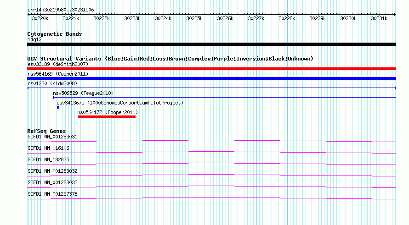Open the nsv564172 (Cooper2011) variant label
The image size is (409, 225).
point(108,112)
